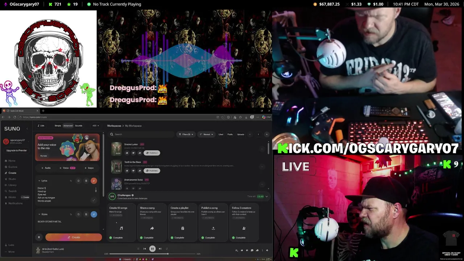Expand the lyrics editor to full size
This screenshot has height=261, width=464.
pyautogui.click(x=94, y=200)
